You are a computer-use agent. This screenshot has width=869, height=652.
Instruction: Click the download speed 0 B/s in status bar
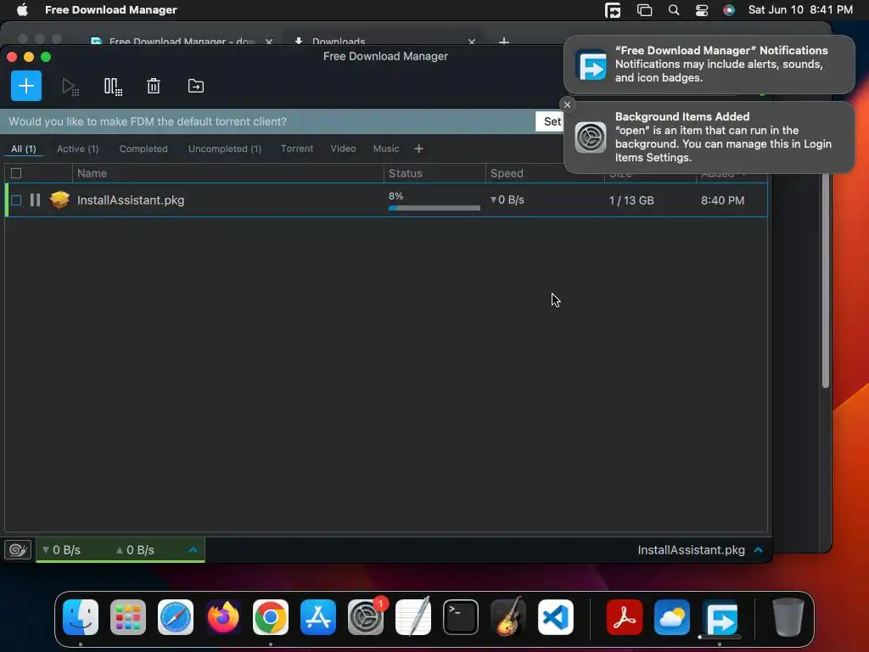tap(61, 550)
